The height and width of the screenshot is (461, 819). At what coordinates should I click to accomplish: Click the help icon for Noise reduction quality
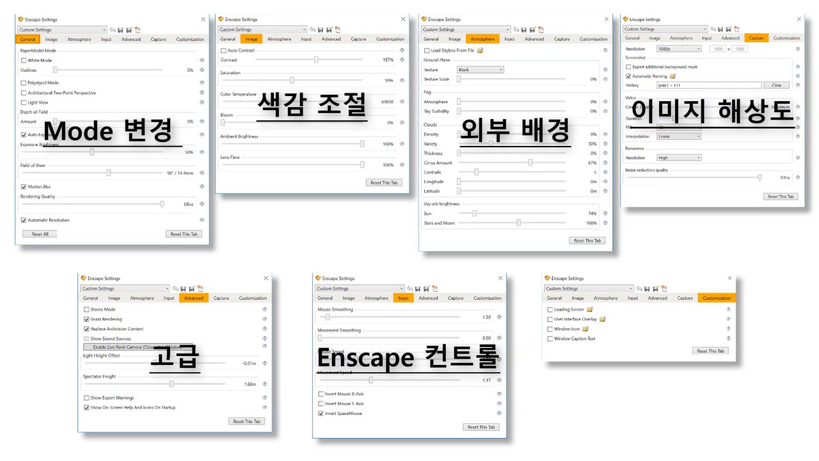pyautogui.click(x=798, y=177)
